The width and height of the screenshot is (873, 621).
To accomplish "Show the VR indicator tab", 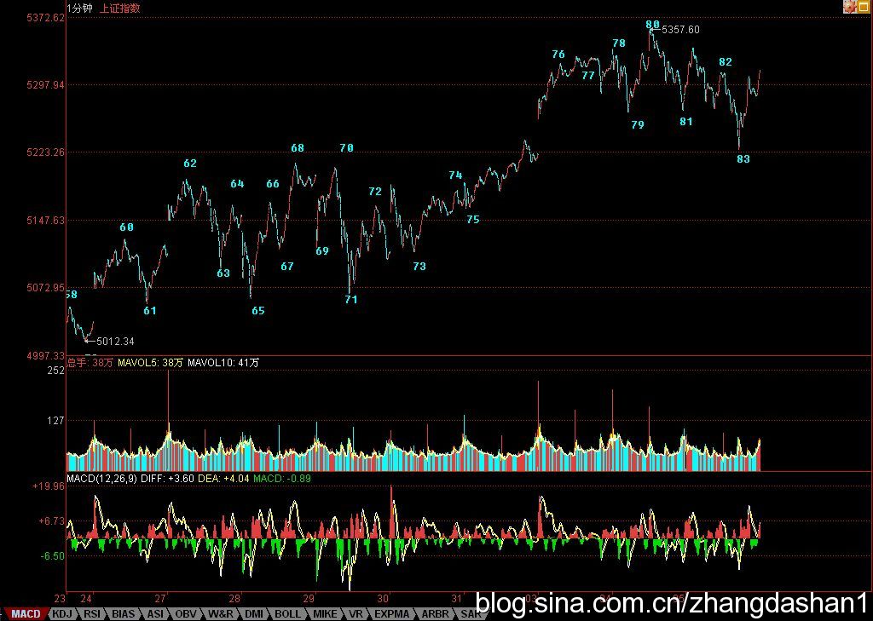I will pyautogui.click(x=356, y=613).
